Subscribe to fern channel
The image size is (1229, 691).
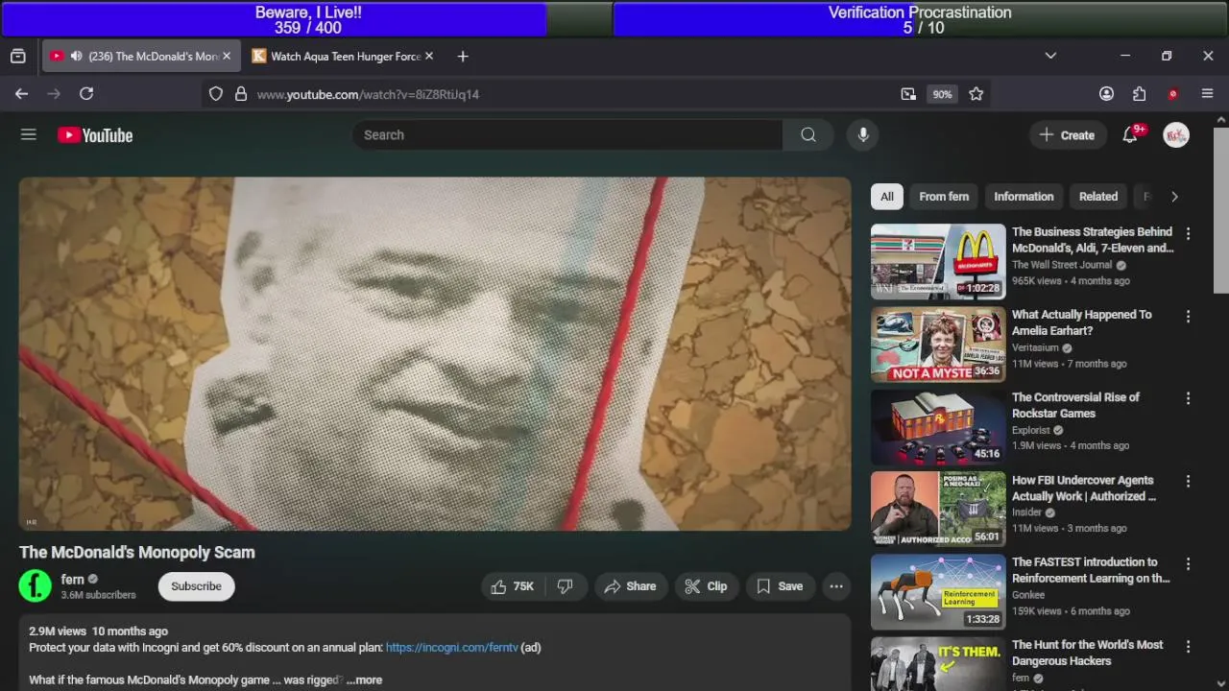(x=196, y=586)
